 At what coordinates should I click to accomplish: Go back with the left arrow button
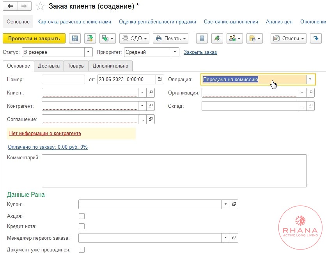[x=10, y=6]
